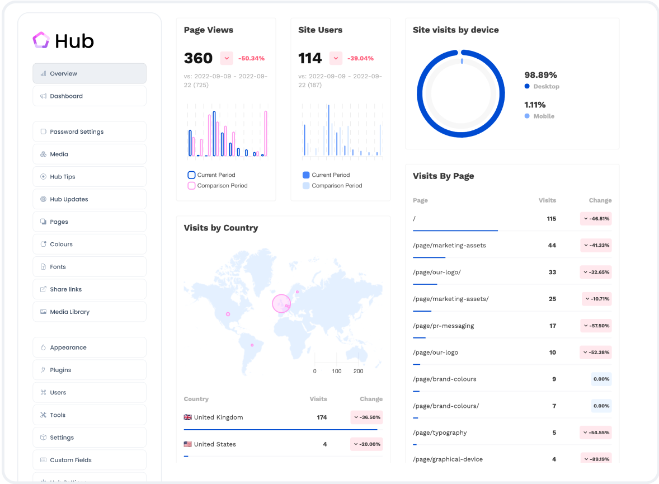Click the large UK bubble on map
The width and height of the screenshot is (659, 484).
(x=281, y=303)
